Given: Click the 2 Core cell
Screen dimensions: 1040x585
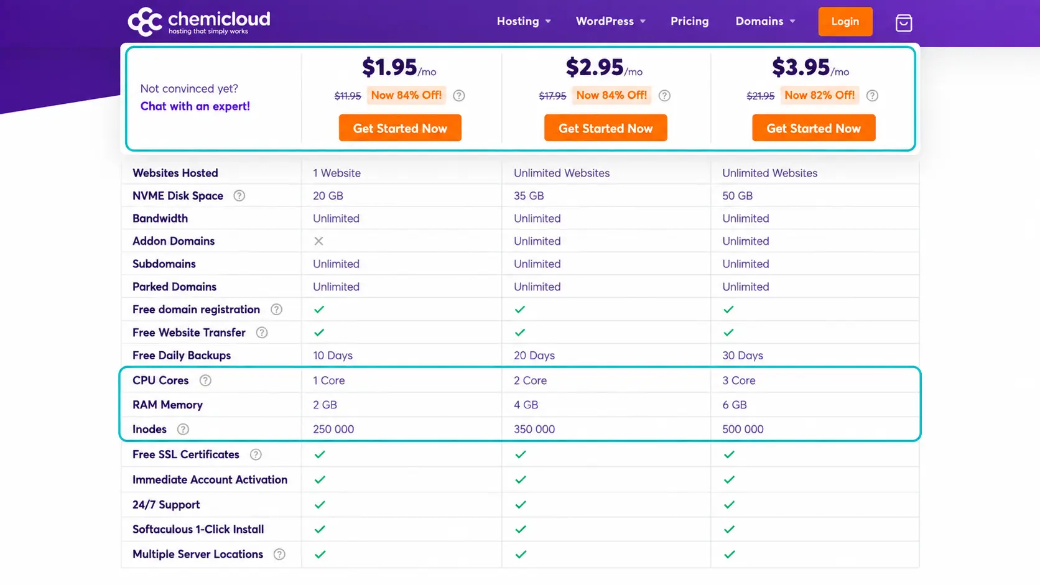Looking at the screenshot, I should (x=530, y=380).
